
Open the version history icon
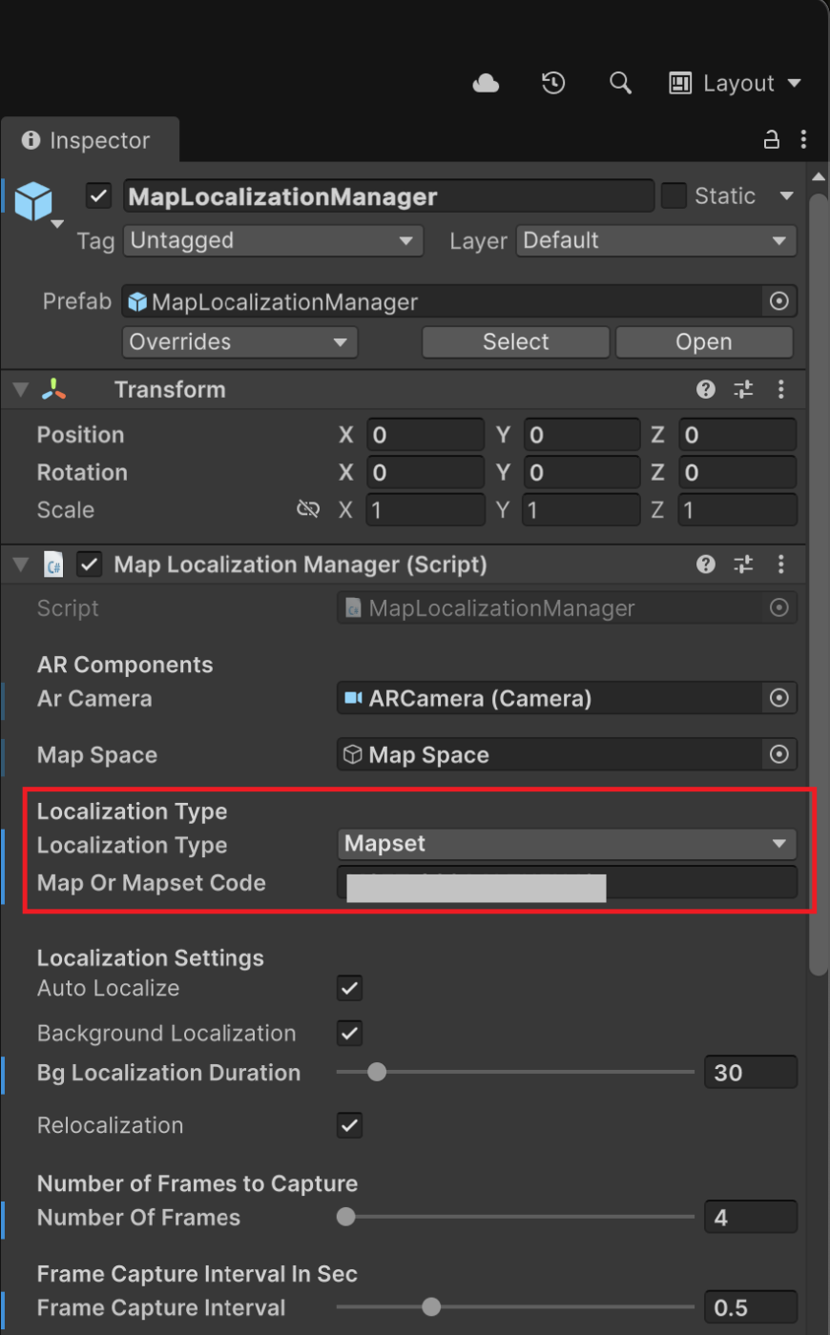553,83
